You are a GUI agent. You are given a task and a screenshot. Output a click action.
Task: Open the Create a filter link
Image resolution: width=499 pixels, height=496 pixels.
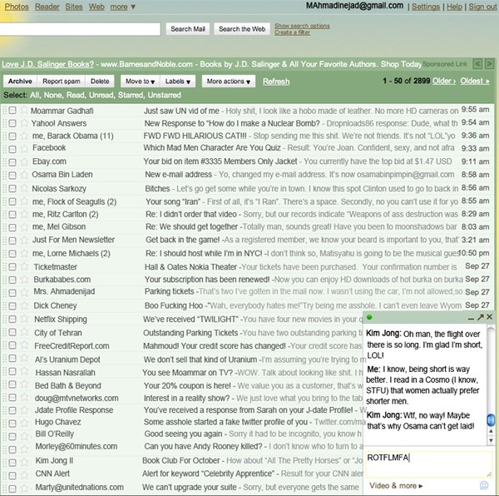pyautogui.click(x=293, y=32)
